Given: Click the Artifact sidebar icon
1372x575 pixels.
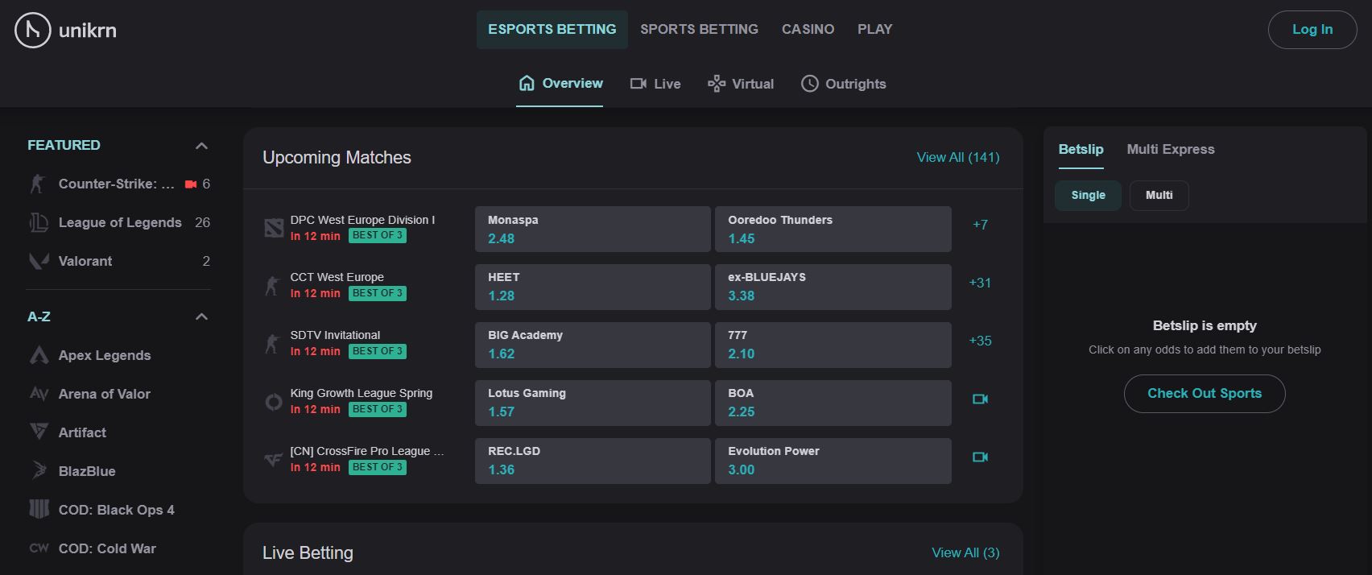Looking at the screenshot, I should (x=39, y=432).
